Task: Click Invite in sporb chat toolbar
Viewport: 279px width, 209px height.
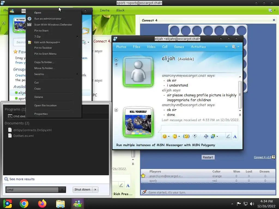Action: pyautogui.click(x=105, y=10)
